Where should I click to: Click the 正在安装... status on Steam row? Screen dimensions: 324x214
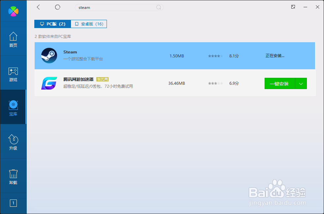(275, 56)
